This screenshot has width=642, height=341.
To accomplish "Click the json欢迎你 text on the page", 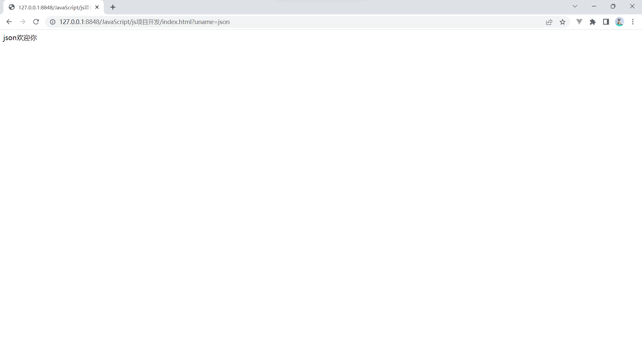I will (20, 37).
